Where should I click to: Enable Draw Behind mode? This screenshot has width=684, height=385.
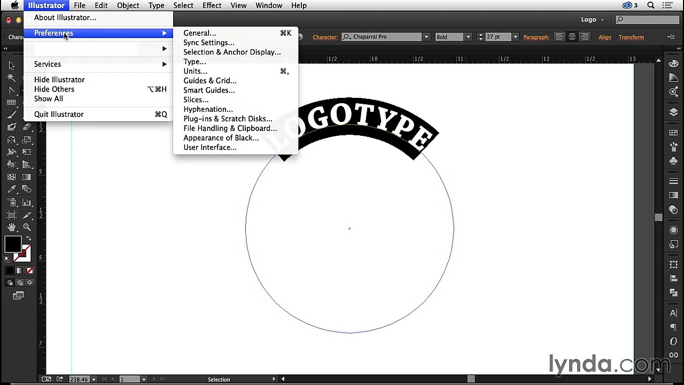(20, 282)
